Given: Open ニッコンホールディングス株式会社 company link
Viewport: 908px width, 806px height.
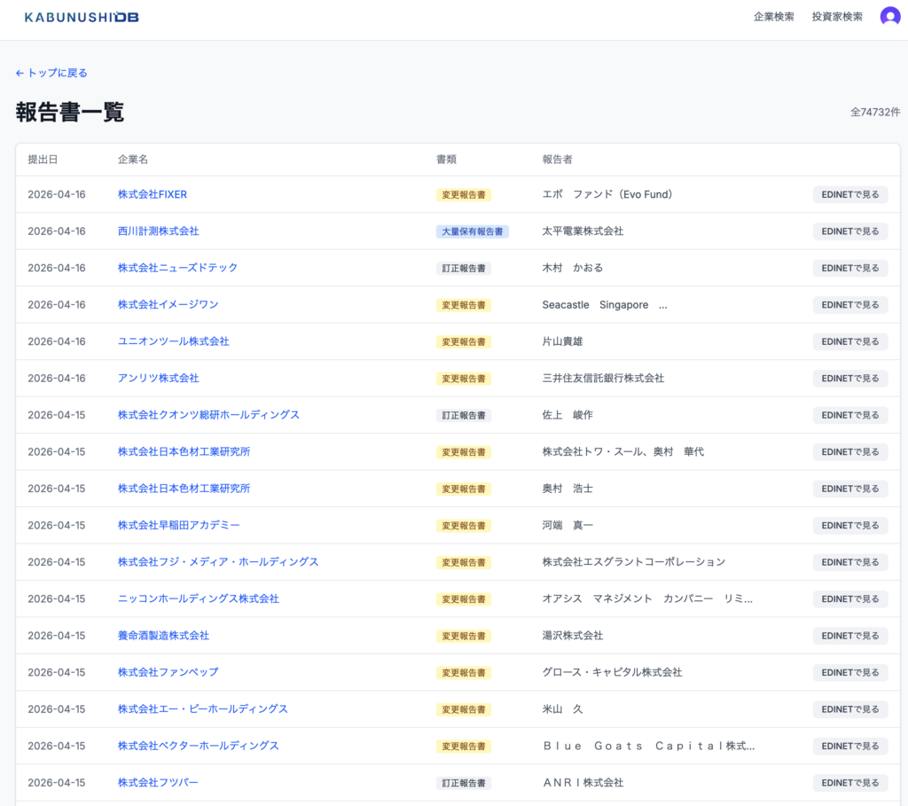Looking at the screenshot, I should [x=198, y=599].
